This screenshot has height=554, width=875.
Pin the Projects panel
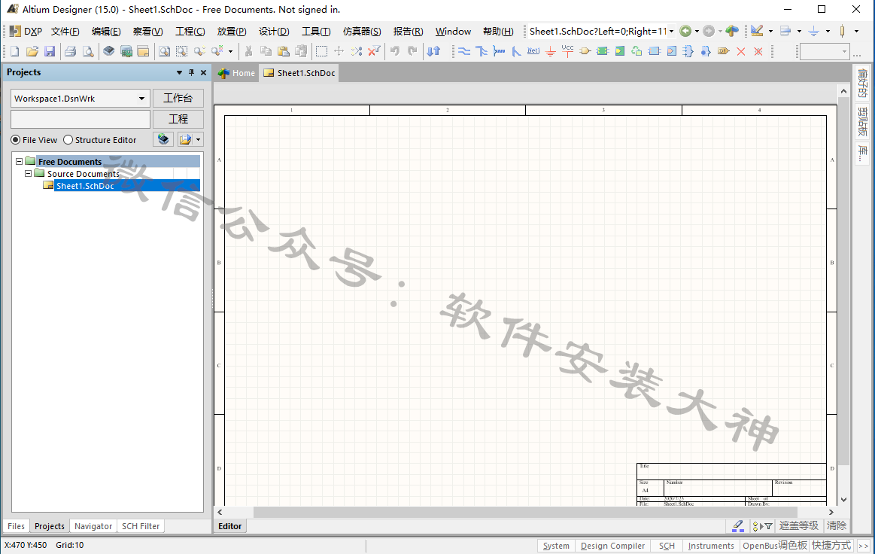coord(191,72)
